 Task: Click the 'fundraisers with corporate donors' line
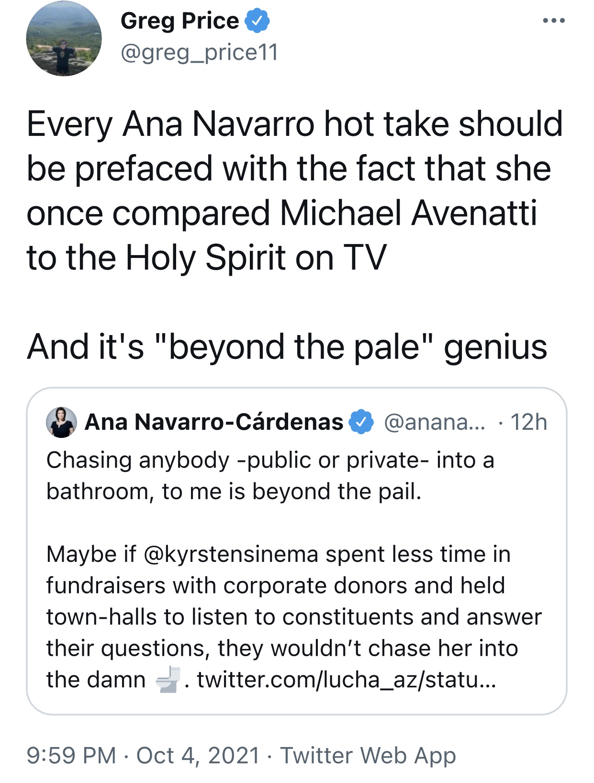tap(275, 585)
